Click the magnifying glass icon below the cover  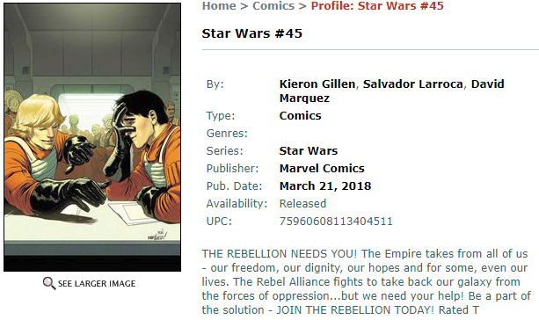(x=49, y=283)
